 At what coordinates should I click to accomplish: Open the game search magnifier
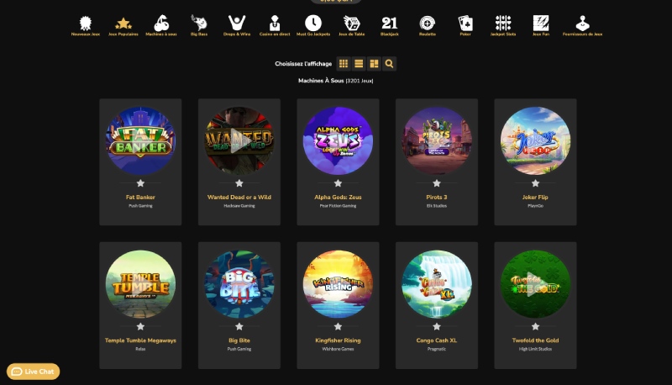pyautogui.click(x=389, y=64)
